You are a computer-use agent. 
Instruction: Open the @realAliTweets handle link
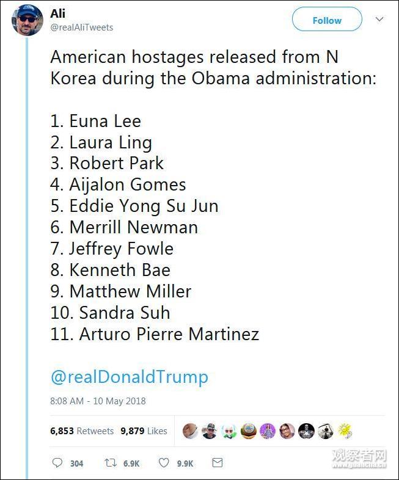(81, 27)
